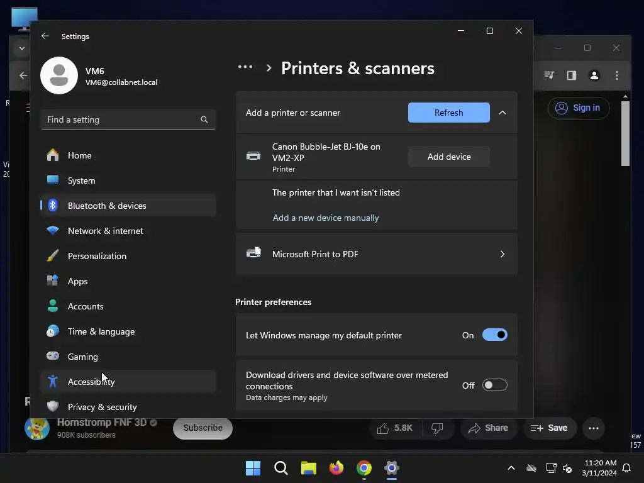
Task: Click the Bluetooth icon in the sidebar
Action: click(53, 206)
